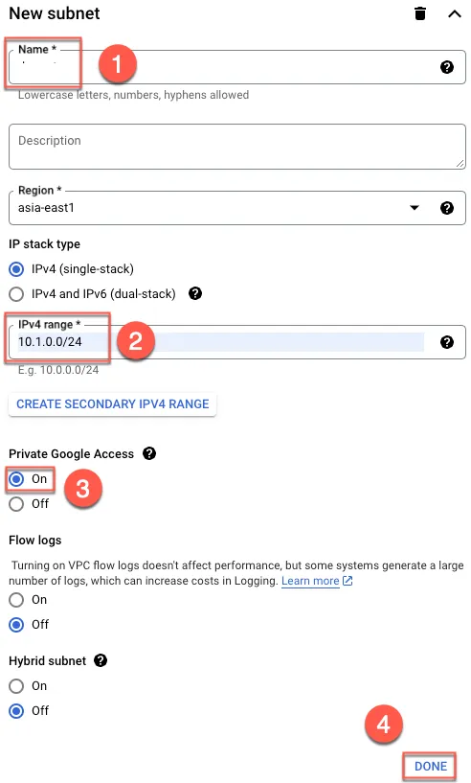This screenshot has height=783, width=471.
Task: Open external Learn more link icon
Action: [x=348, y=581]
